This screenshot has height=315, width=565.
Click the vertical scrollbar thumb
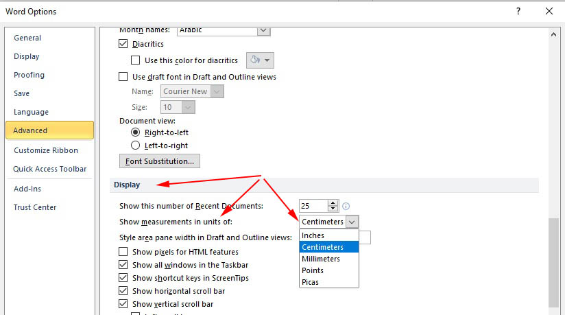(554, 261)
